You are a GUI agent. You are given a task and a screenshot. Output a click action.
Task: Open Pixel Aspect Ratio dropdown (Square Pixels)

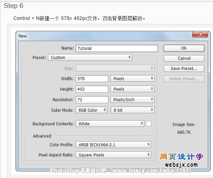(x=113, y=155)
